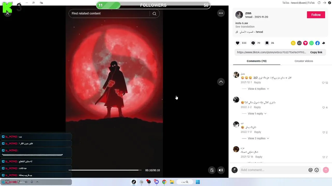
Task: Click the yellow repost icon
Action: (x=293, y=43)
